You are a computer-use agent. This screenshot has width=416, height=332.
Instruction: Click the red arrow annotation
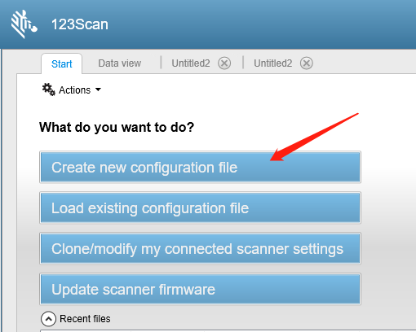point(314,137)
